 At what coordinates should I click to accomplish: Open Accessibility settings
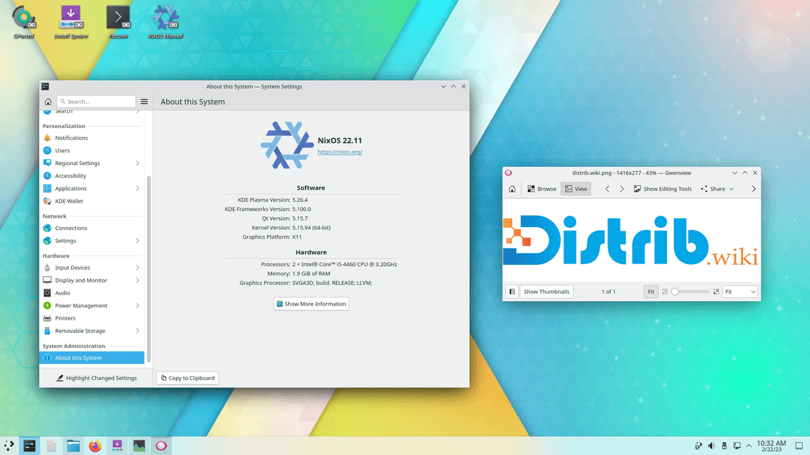(x=92, y=176)
